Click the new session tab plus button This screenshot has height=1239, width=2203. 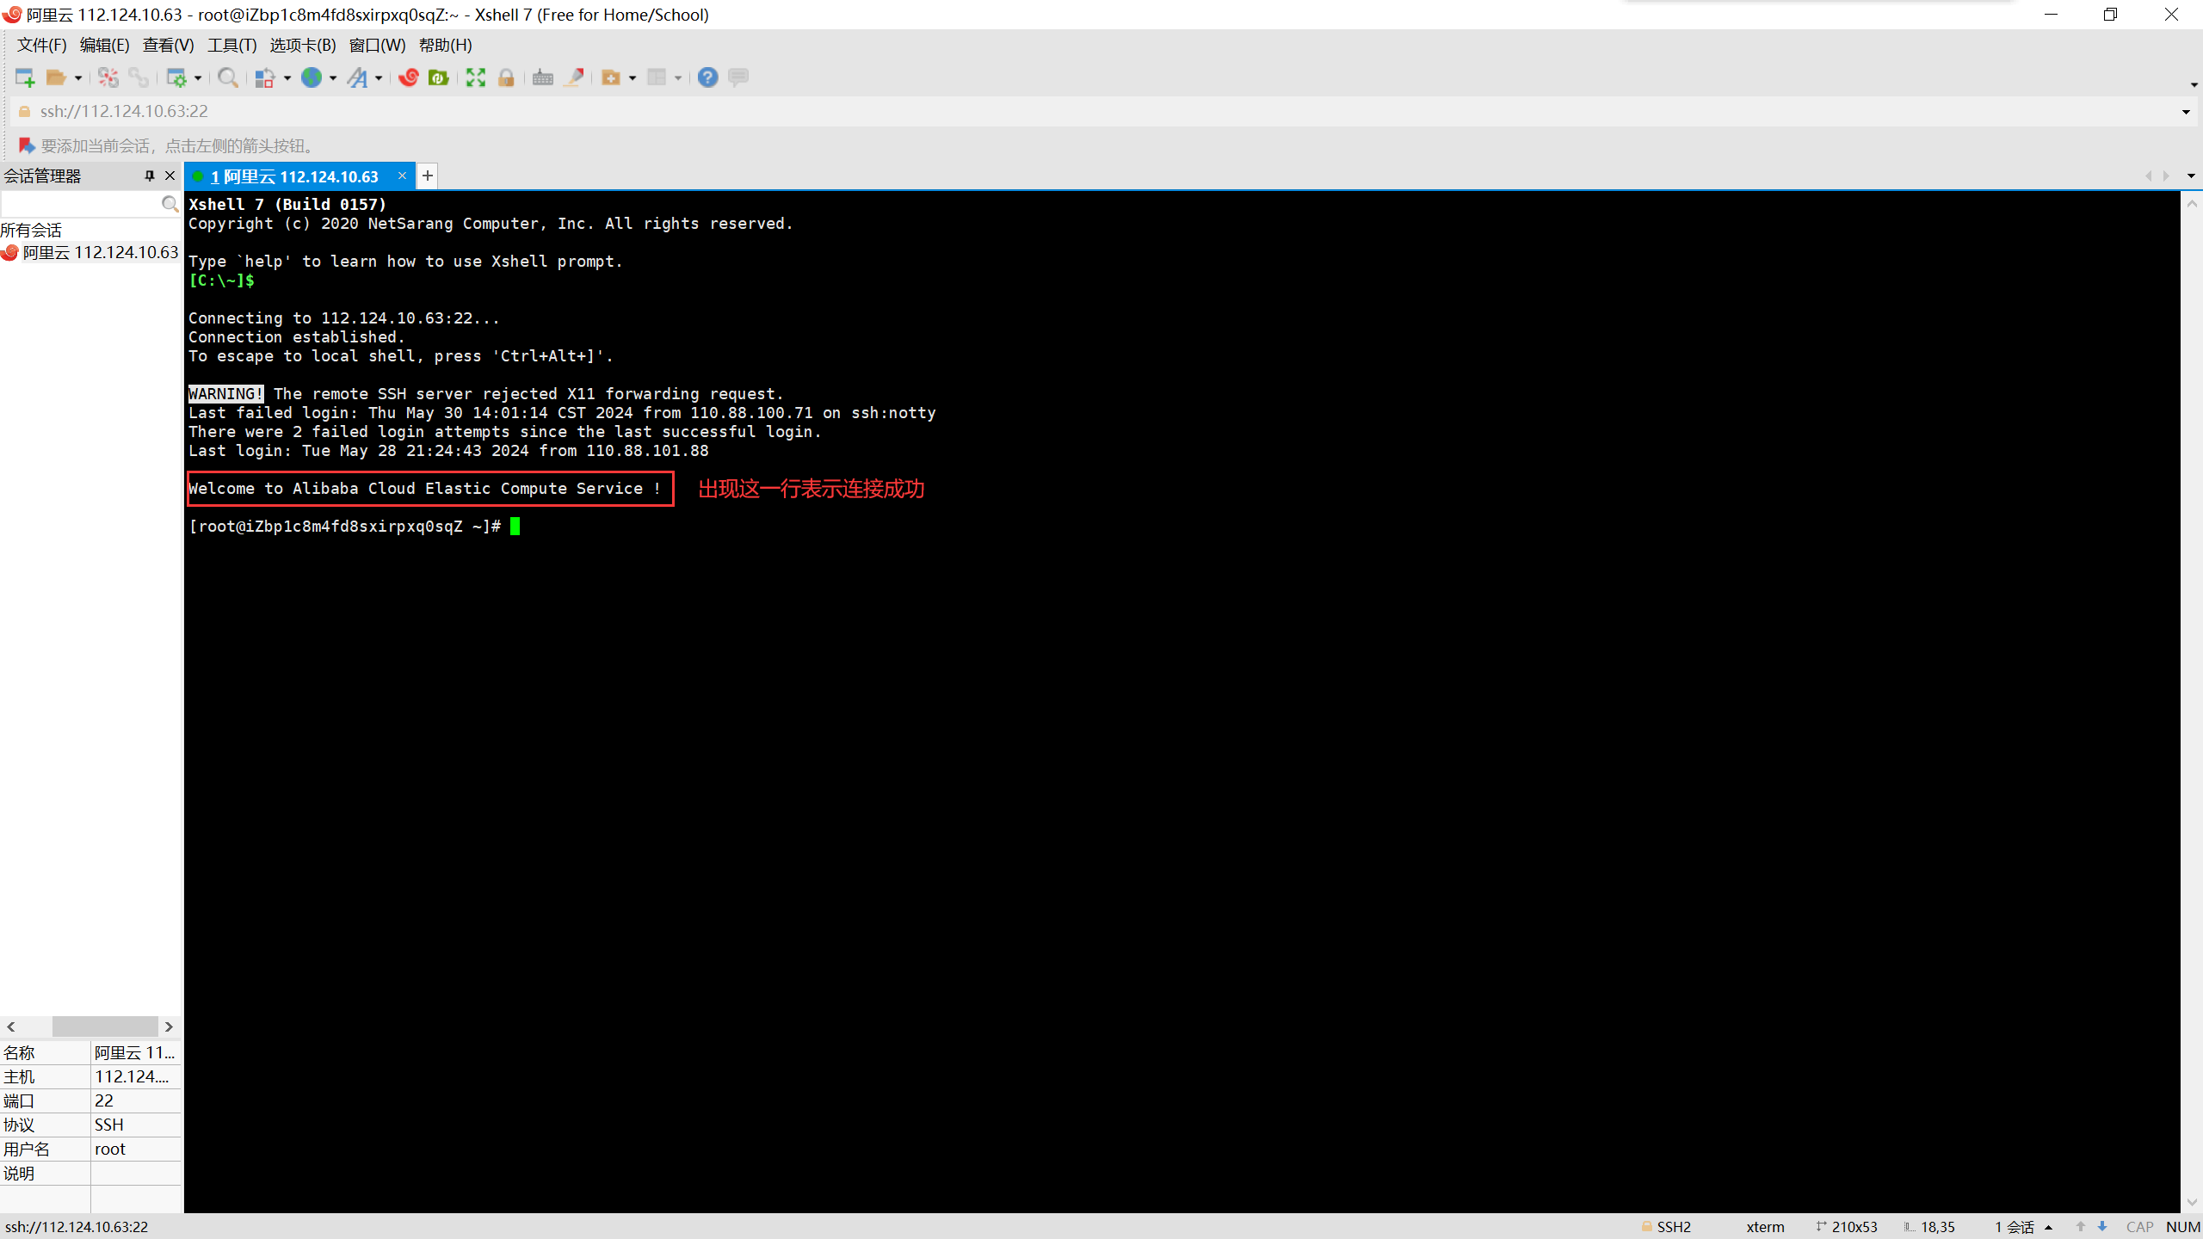point(429,176)
